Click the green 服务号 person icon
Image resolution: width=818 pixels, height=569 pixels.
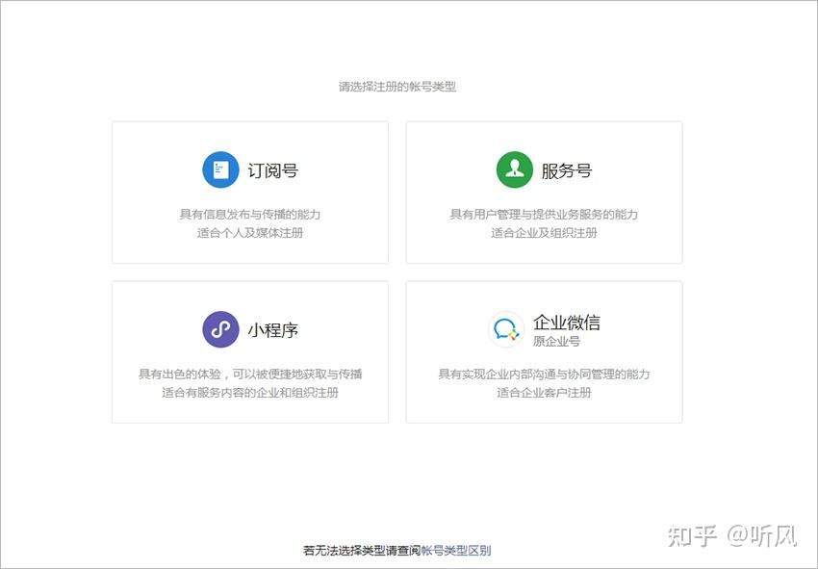[515, 169]
